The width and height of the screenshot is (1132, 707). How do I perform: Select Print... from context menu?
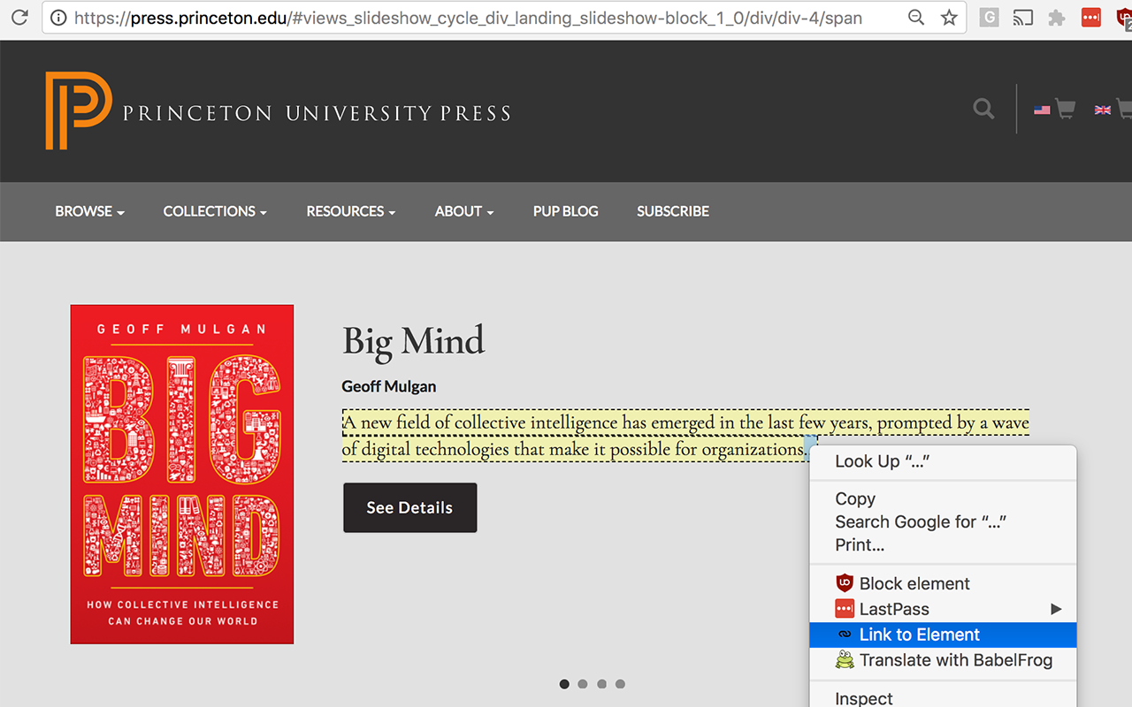click(943, 544)
